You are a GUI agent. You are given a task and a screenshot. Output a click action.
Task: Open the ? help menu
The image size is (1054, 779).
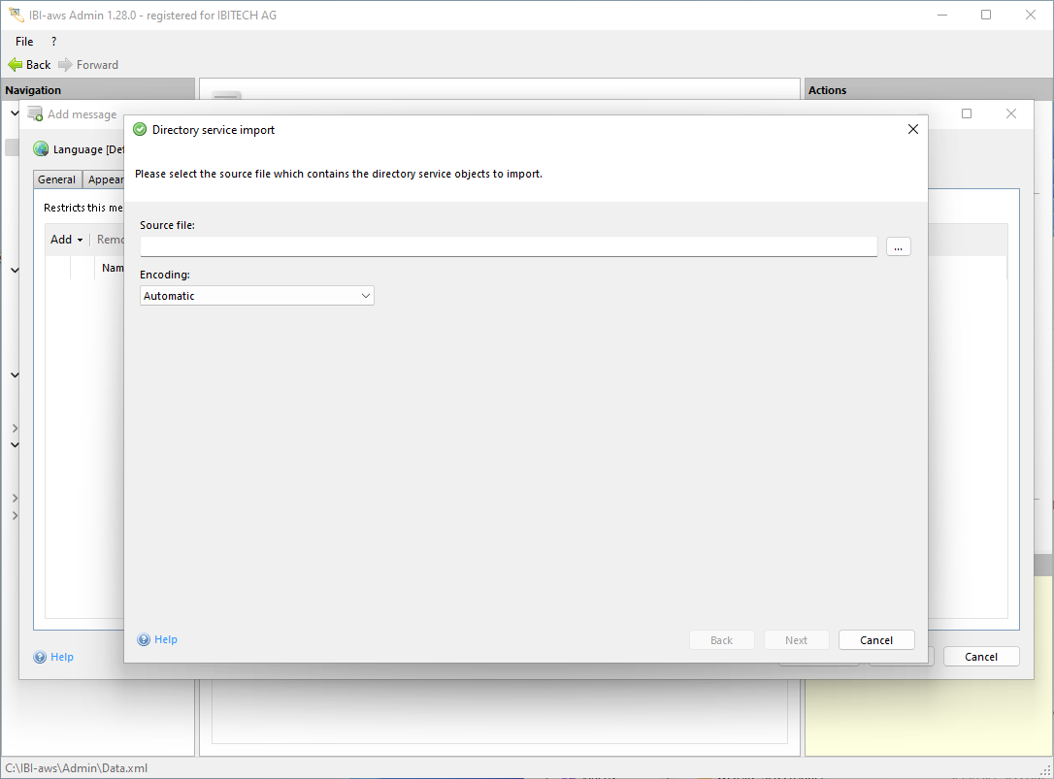coord(53,42)
